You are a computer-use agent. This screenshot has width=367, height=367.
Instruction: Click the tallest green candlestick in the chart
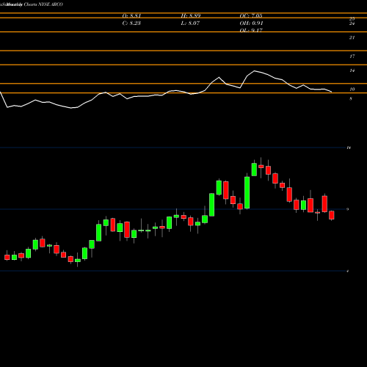pyautogui.click(x=247, y=192)
